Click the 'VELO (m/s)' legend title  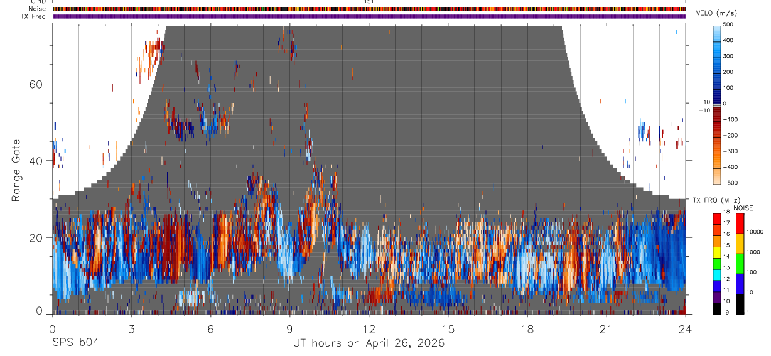716,13
